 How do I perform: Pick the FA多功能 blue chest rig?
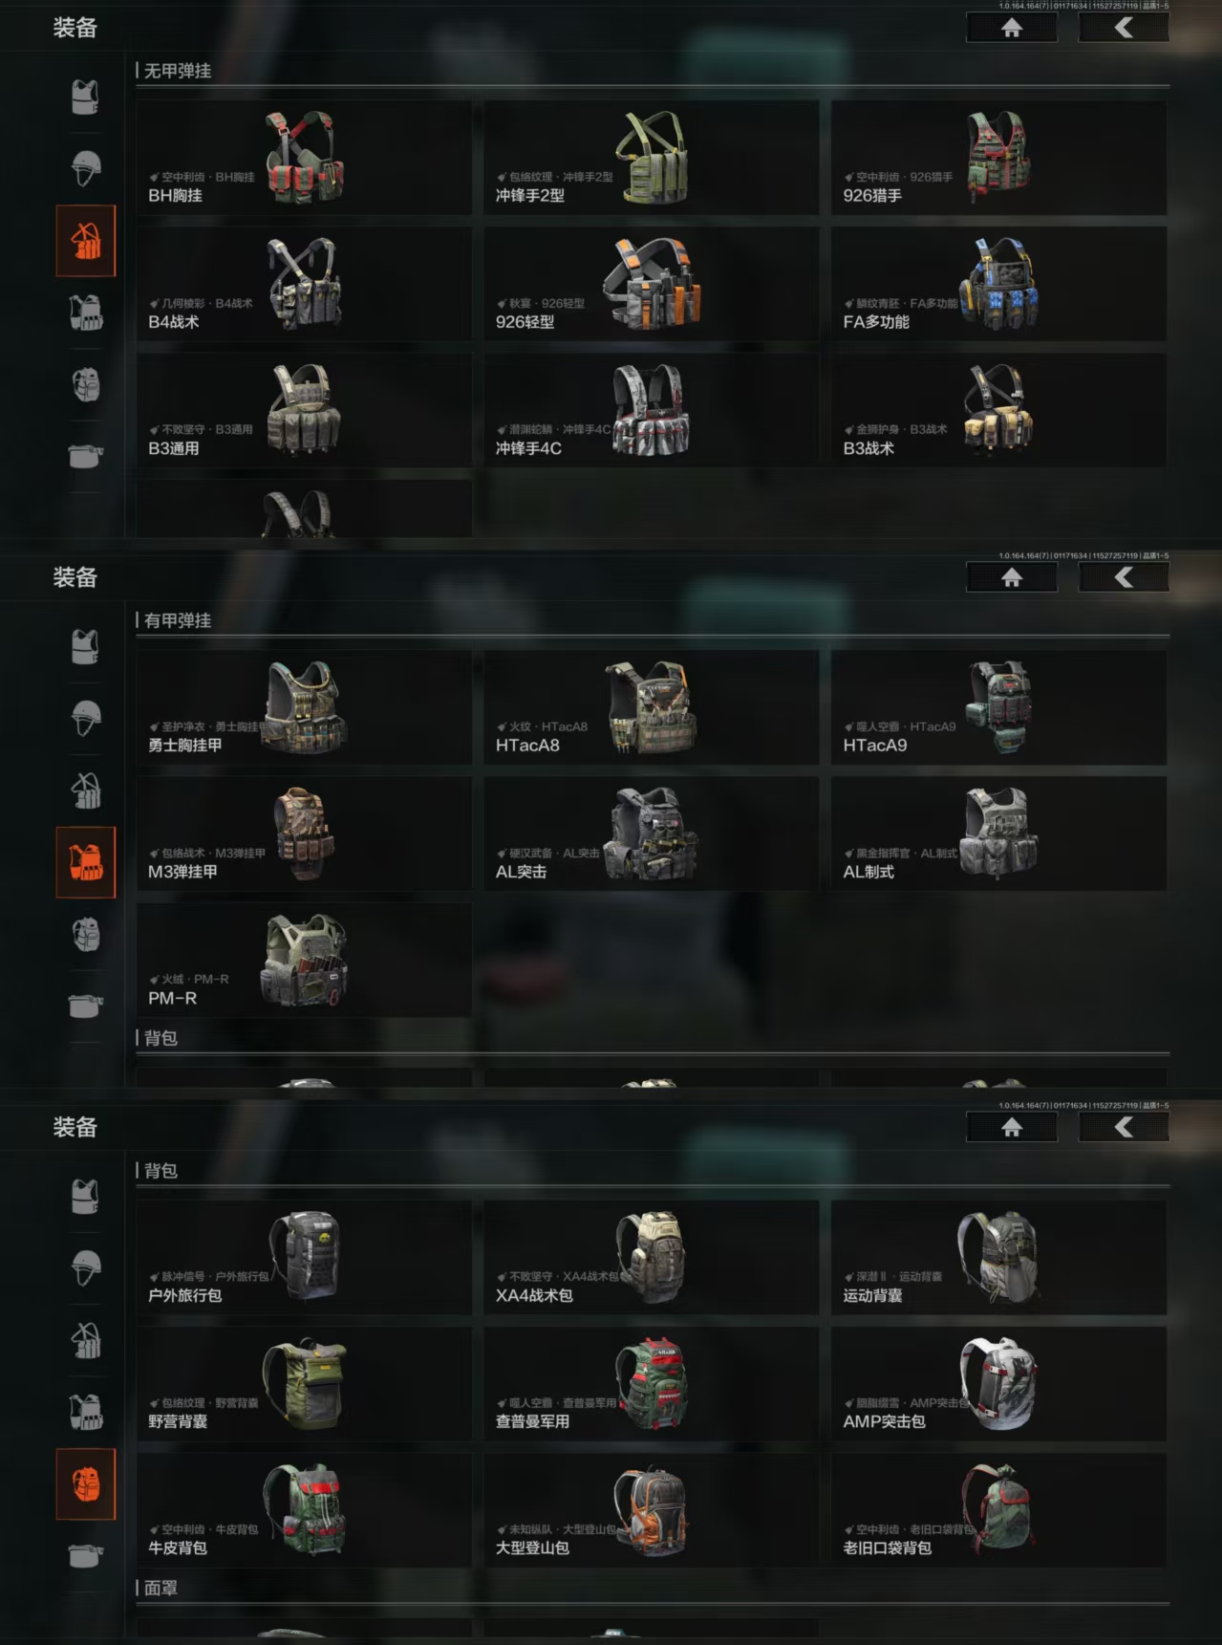(x=999, y=284)
